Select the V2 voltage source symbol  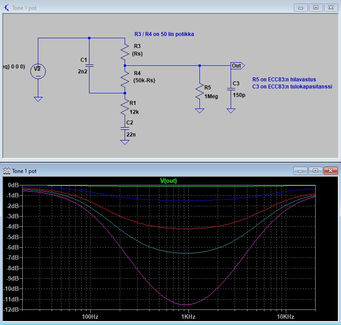[x=38, y=70]
